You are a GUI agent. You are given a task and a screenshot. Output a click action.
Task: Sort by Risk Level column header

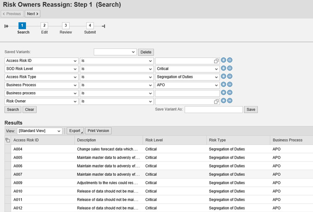[154, 140]
